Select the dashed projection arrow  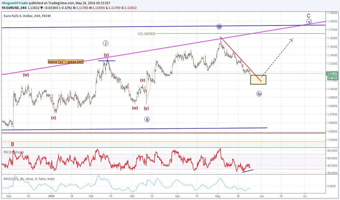click(278, 57)
